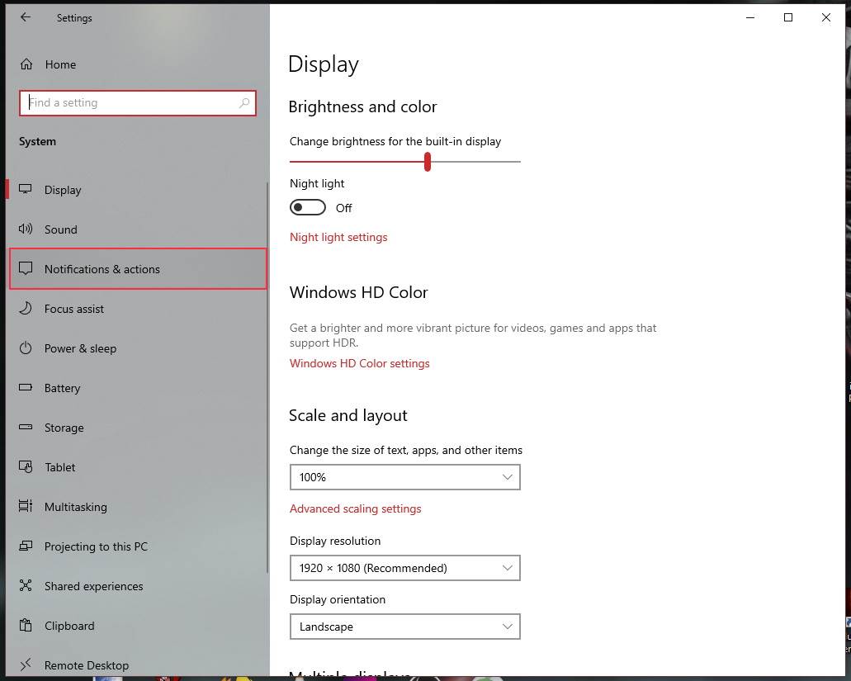This screenshot has height=681, width=851.
Task: Select the Storage drive icon
Action: (25, 428)
